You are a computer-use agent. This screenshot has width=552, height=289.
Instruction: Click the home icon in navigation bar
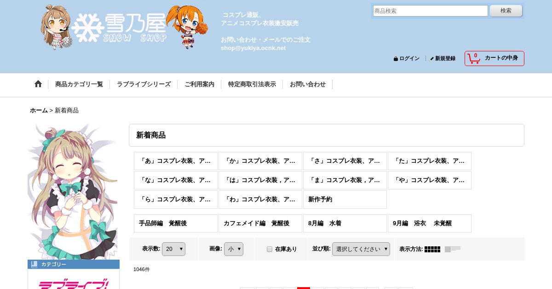38,84
